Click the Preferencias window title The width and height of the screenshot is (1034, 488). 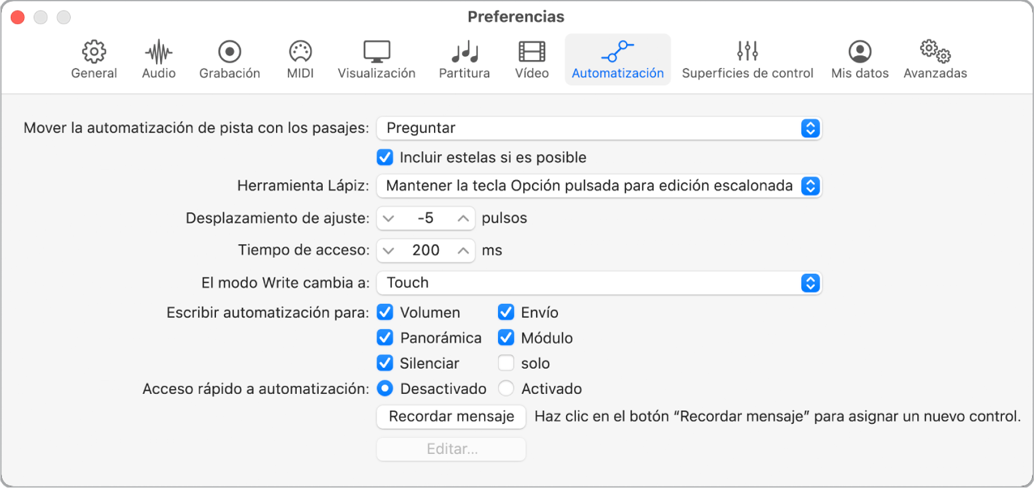(516, 17)
